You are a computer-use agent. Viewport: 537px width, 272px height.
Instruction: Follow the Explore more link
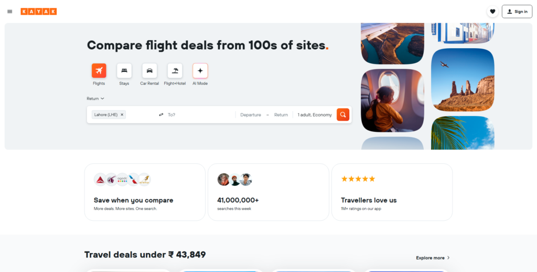[x=433, y=258]
